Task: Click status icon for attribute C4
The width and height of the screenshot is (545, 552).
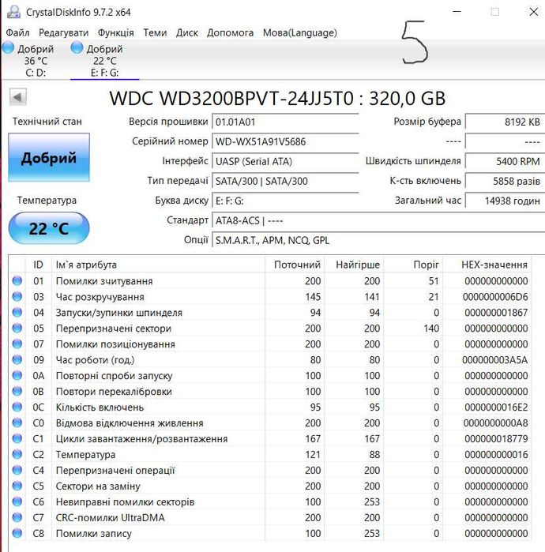Action: point(17,470)
